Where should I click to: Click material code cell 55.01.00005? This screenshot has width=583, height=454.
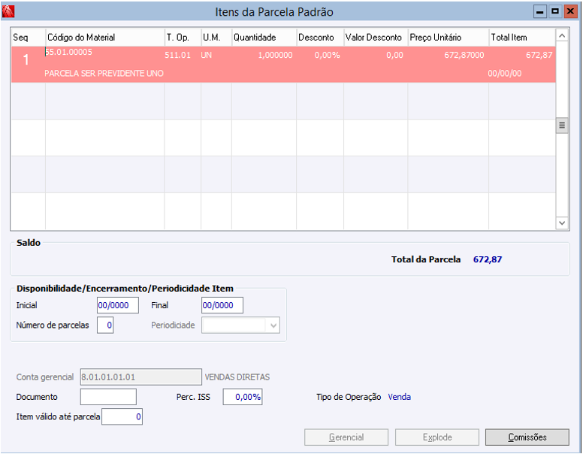point(68,52)
